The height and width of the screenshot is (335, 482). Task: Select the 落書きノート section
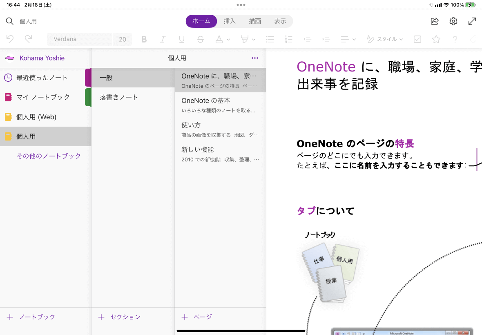click(133, 97)
